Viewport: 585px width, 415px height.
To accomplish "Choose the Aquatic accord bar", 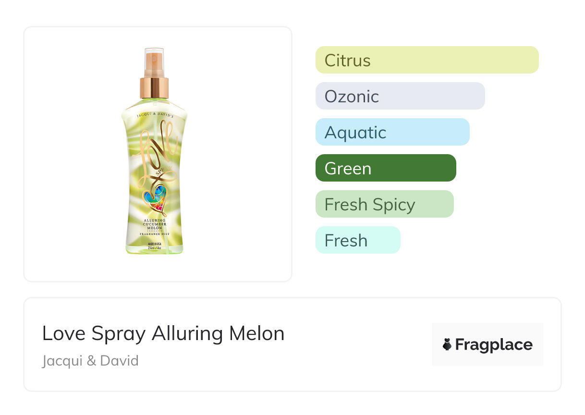I will pos(392,132).
